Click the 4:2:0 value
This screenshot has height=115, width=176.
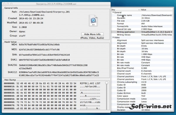[144, 82]
